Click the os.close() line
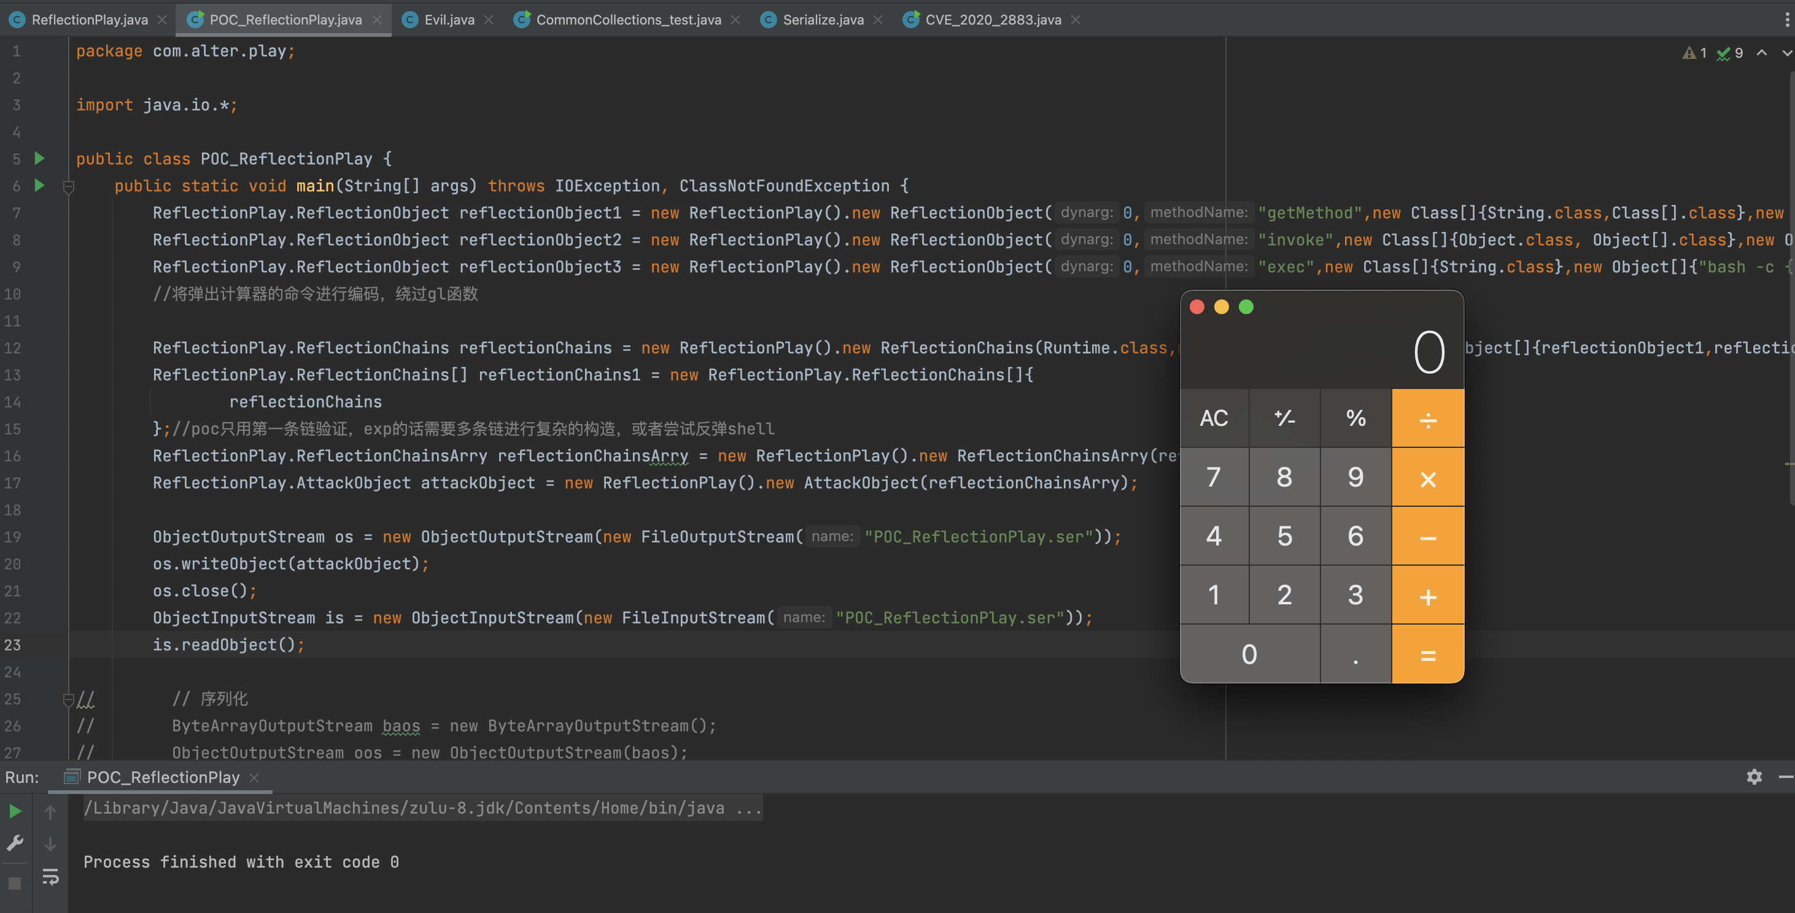The height and width of the screenshot is (913, 1795). click(x=205, y=591)
